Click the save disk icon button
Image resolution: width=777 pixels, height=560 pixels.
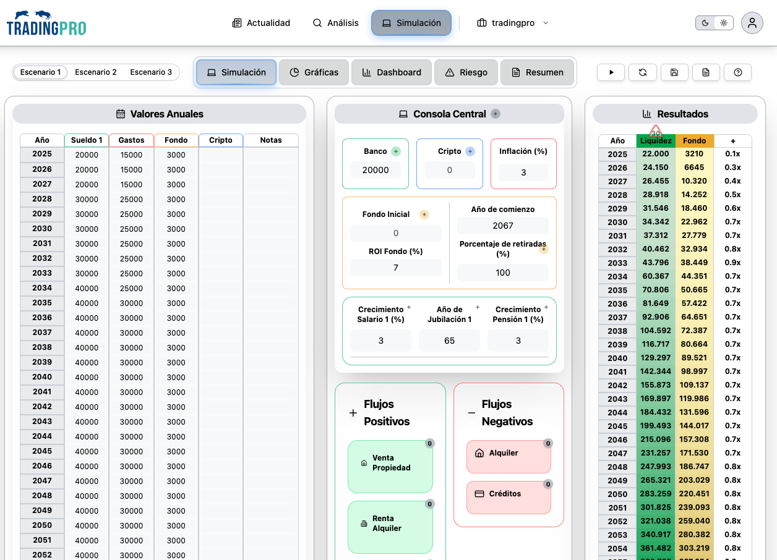click(674, 72)
